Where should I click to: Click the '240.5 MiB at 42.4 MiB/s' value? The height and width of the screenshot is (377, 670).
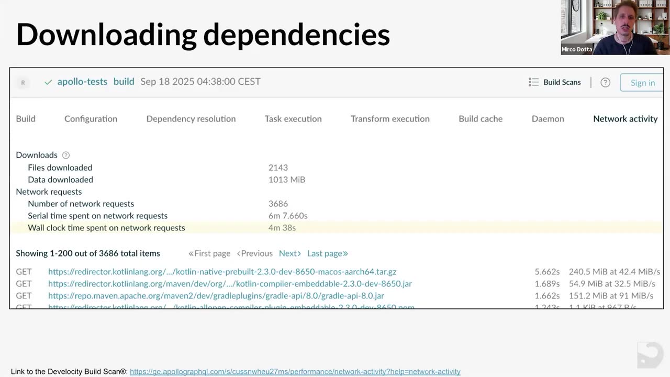615,272
